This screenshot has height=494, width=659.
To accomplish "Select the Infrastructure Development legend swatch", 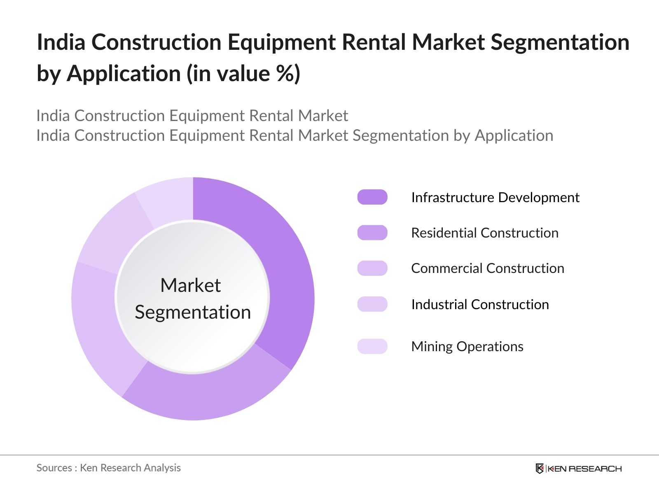I will 373,197.
